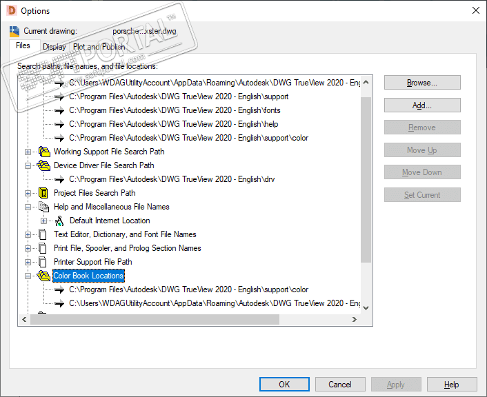Click the vertical scrollbar up arrow

[x=366, y=82]
